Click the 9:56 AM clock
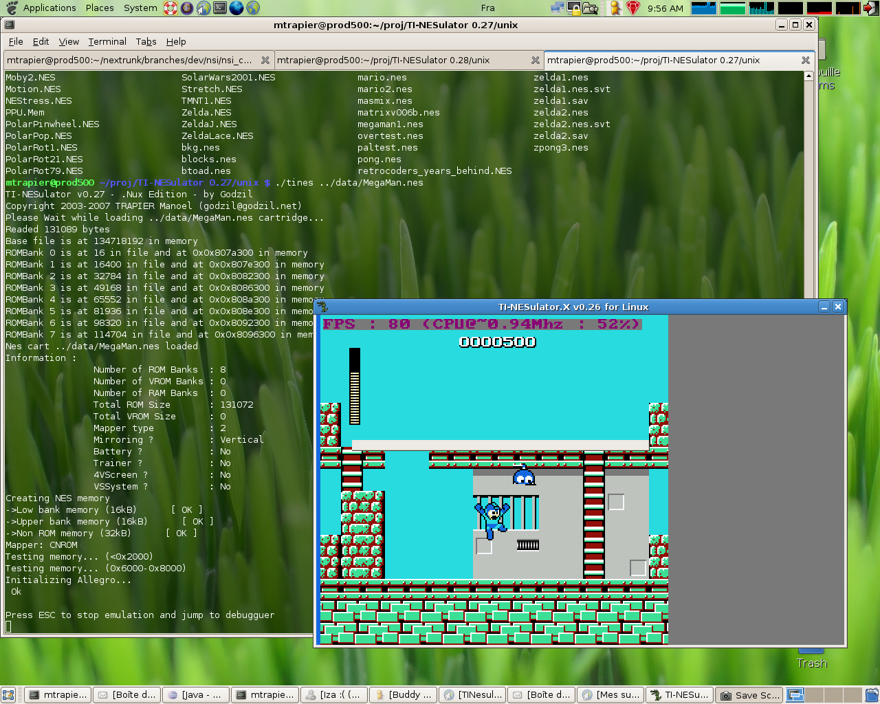The height and width of the screenshot is (704, 880). coord(665,8)
